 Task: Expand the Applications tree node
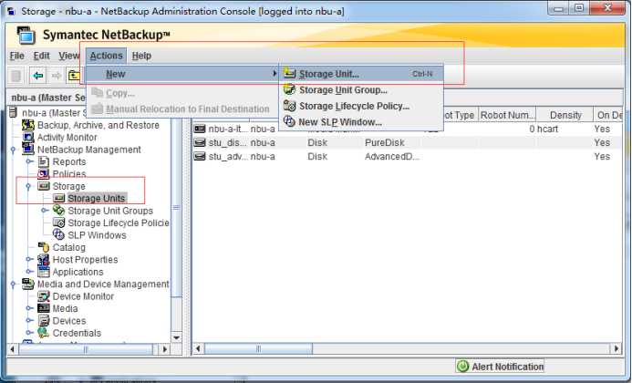[x=29, y=272]
